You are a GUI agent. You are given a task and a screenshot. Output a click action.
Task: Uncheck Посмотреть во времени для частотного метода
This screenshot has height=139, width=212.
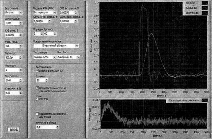(x=37, y=88)
